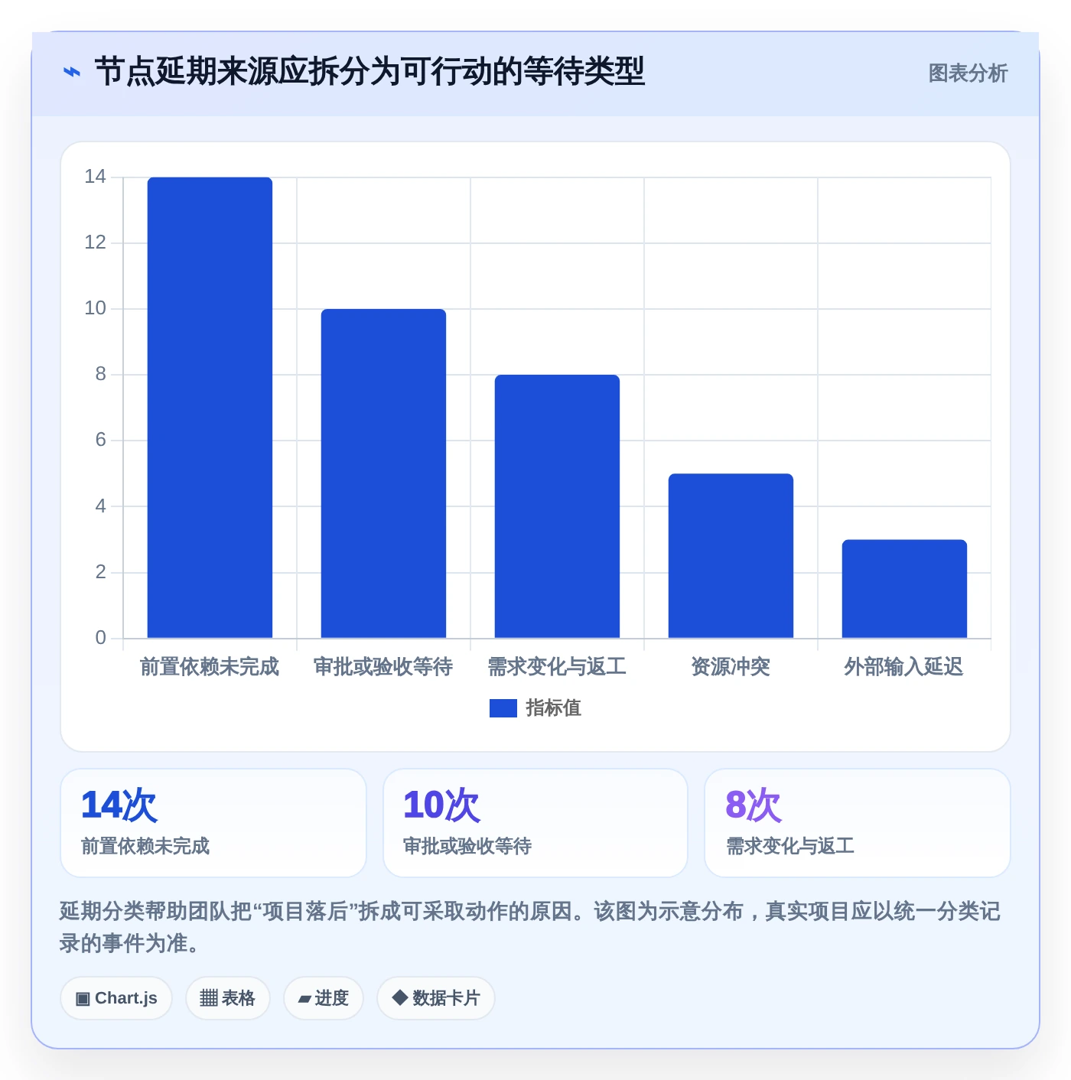Click x-axis label 审批或验收等待
The width and height of the screenshot is (1071, 1080).
tap(383, 667)
